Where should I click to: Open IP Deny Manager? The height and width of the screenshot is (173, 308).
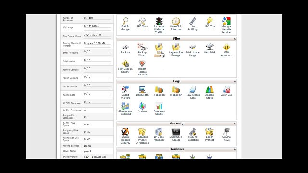(x=159, y=135)
